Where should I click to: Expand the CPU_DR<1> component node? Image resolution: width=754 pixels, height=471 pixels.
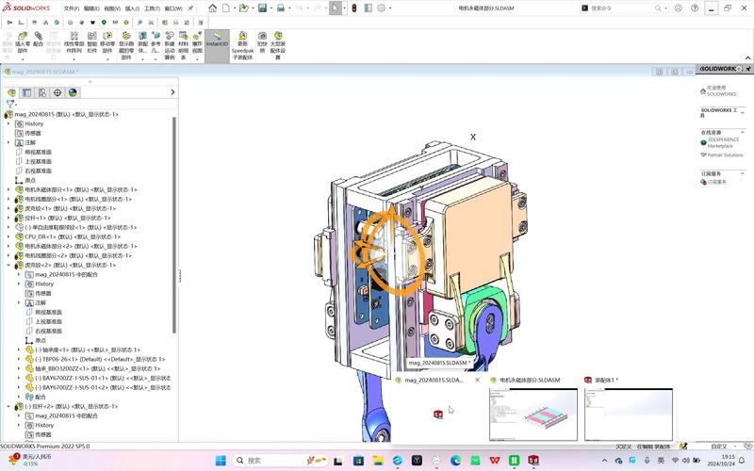pyautogui.click(x=8, y=236)
